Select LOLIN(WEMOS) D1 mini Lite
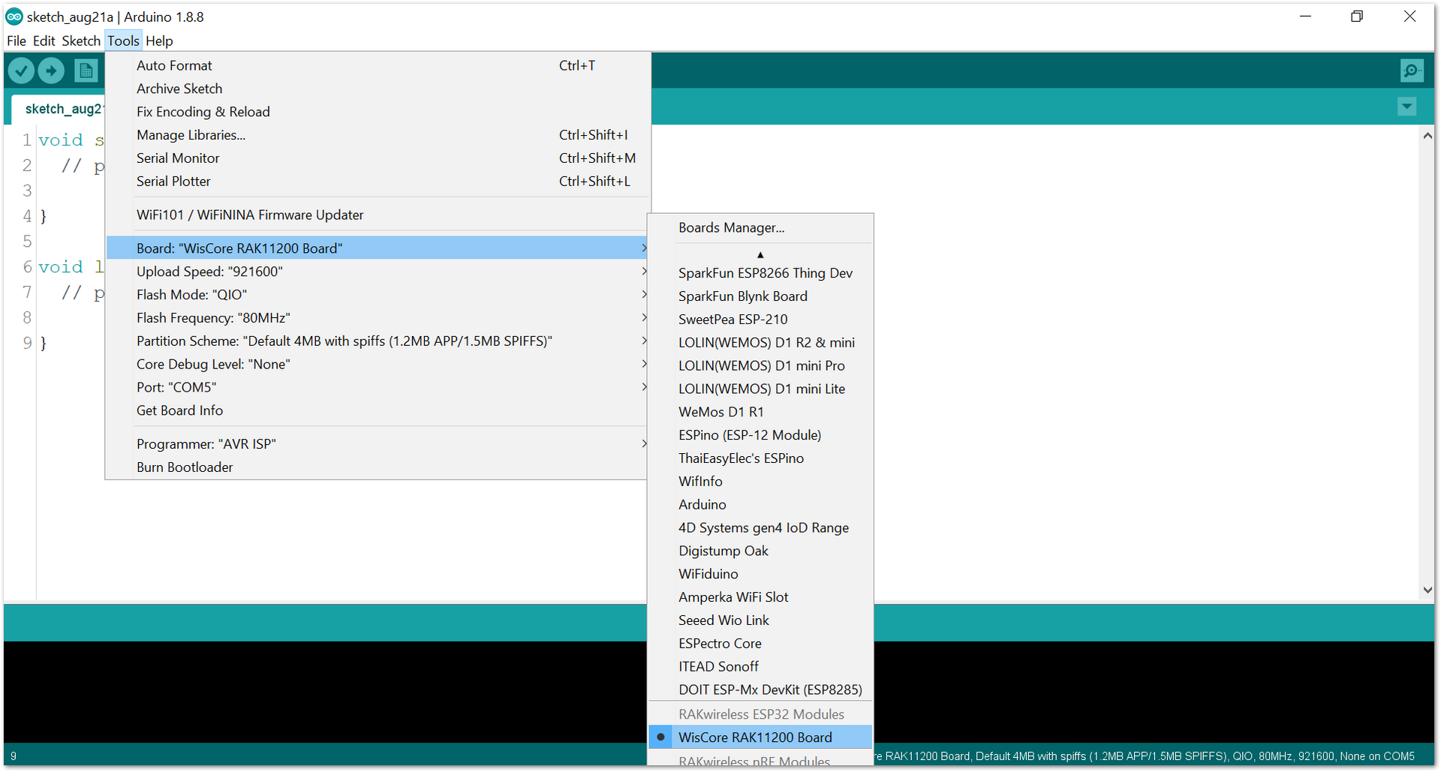The width and height of the screenshot is (1441, 772). [760, 390]
